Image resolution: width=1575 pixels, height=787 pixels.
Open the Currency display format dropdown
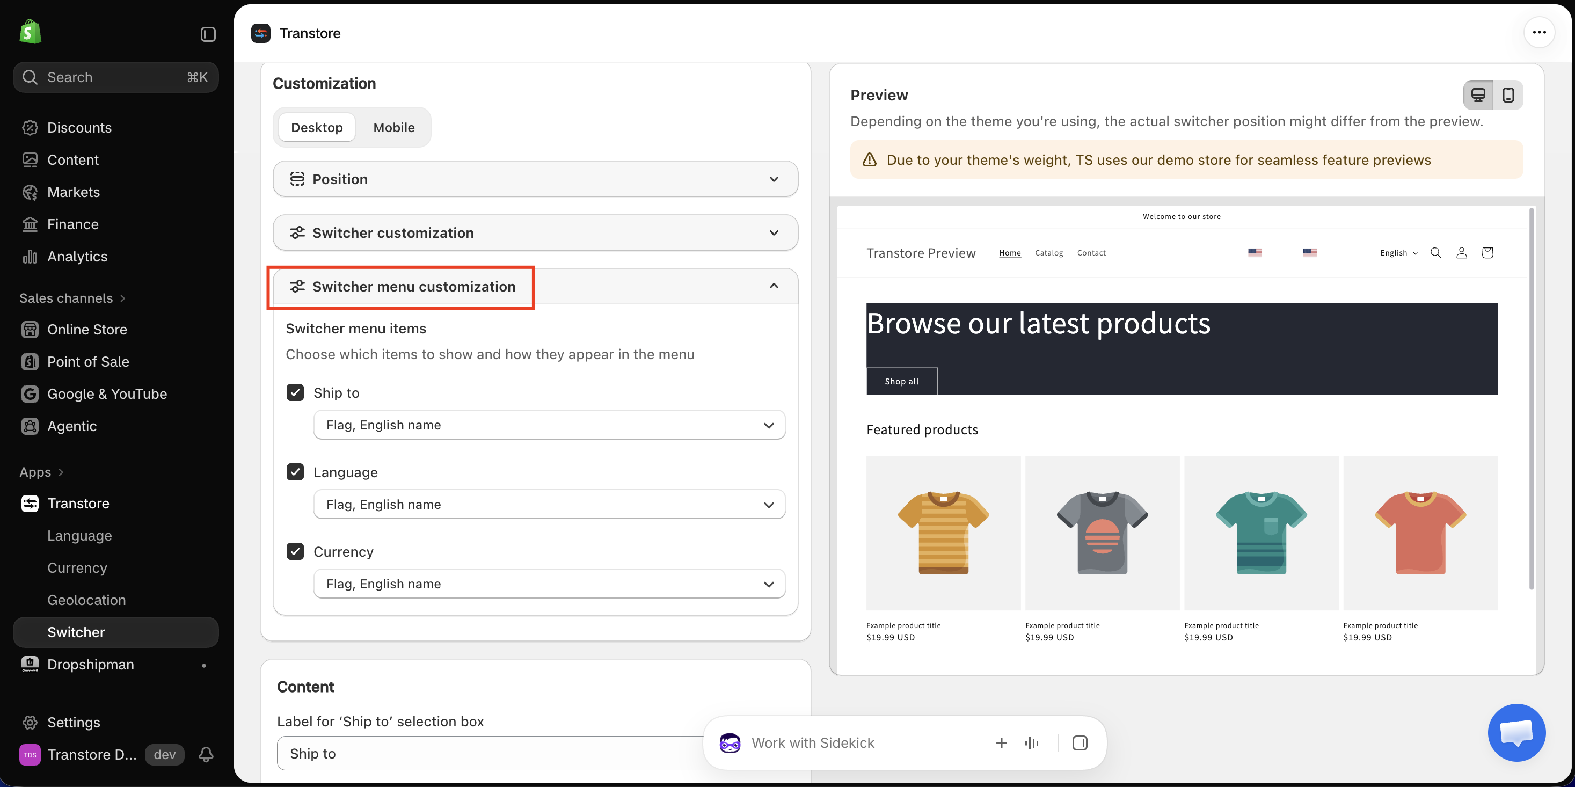coord(549,584)
